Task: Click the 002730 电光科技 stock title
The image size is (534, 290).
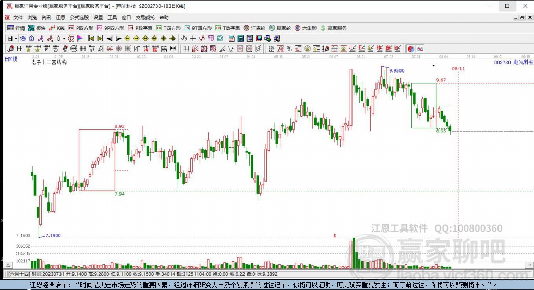Action: 514,63
